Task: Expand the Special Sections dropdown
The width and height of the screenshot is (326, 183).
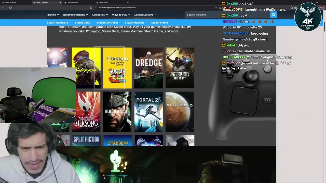Action: click(x=145, y=15)
